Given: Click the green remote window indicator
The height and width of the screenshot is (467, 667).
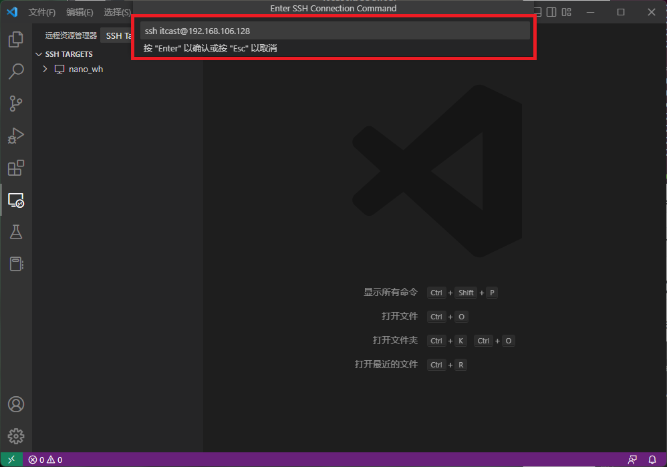Looking at the screenshot, I should click(11, 460).
